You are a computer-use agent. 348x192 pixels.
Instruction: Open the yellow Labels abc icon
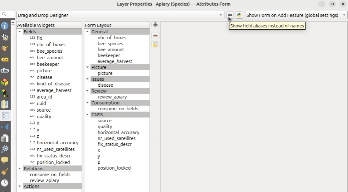pyautogui.click(x=5, y=60)
